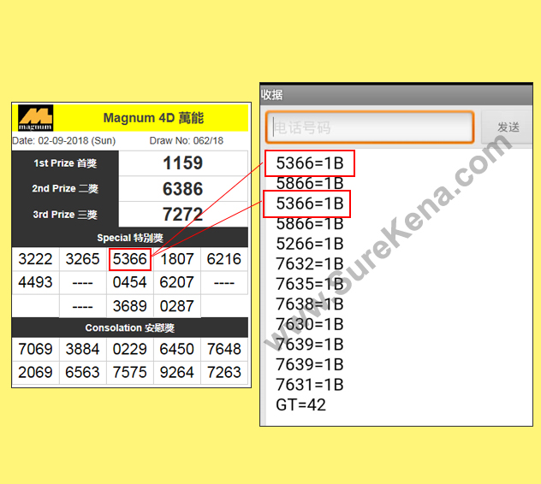541x484 pixels.
Task: Select receipt line 7631=1B
Action: point(310,385)
